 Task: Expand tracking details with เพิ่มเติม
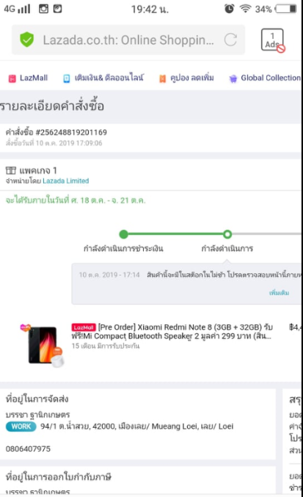(x=279, y=293)
